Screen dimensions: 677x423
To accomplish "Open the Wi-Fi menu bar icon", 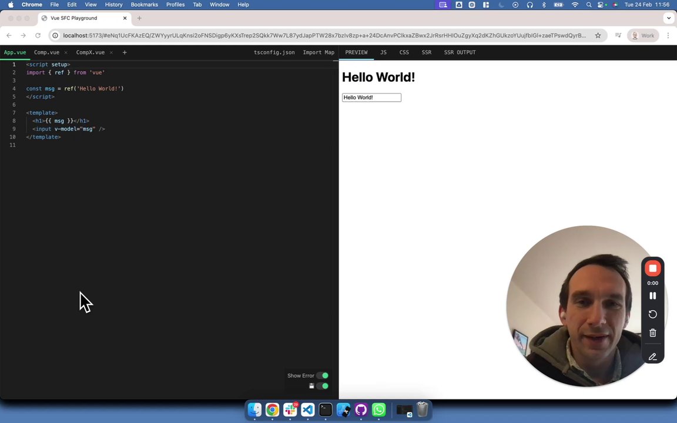I will click(x=575, y=5).
